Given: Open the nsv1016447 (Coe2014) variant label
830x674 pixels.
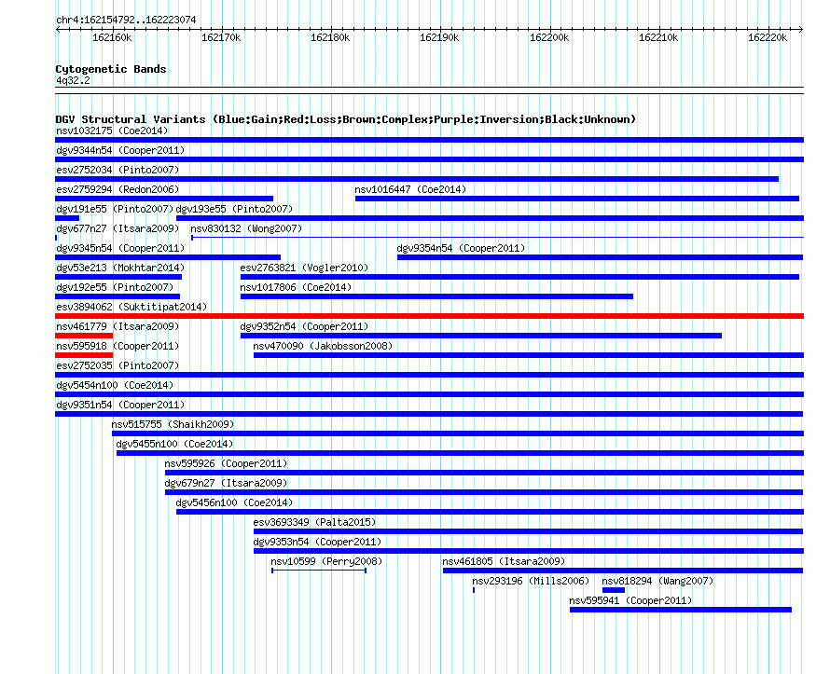Looking at the screenshot, I should pos(410,189).
